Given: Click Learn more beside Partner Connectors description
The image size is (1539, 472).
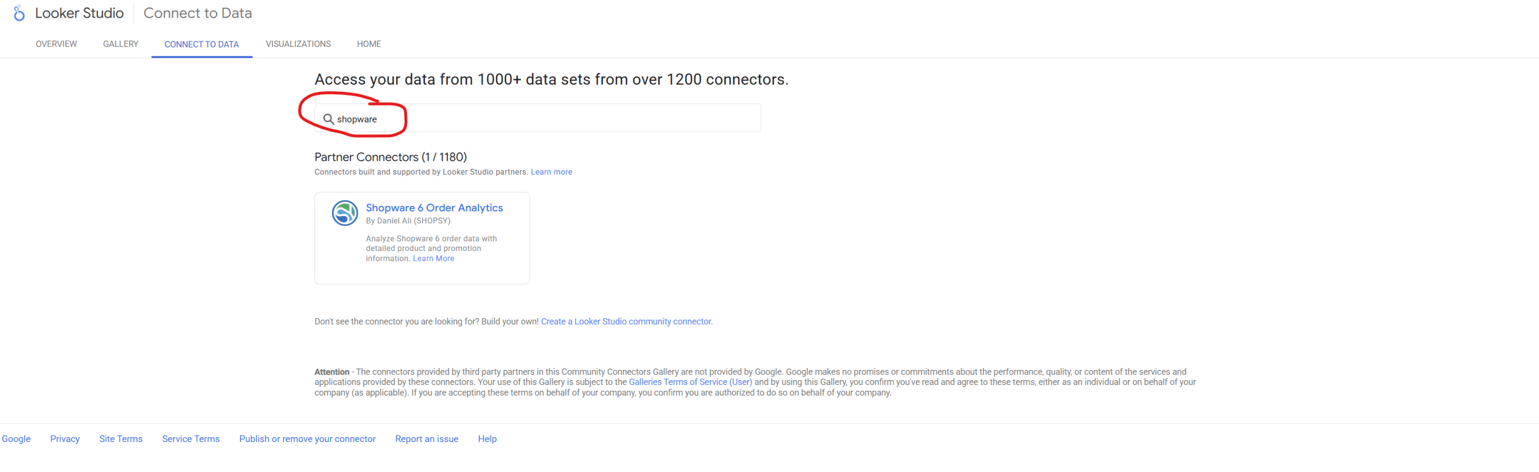Looking at the screenshot, I should [551, 172].
